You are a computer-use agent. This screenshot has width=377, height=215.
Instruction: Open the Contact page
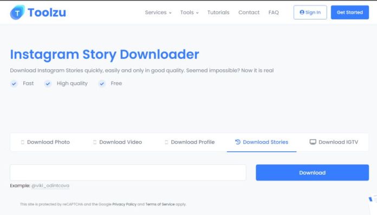click(249, 12)
